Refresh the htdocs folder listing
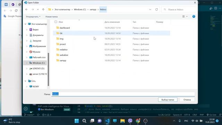This screenshot has width=222, height=125. click(x=156, y=9)
